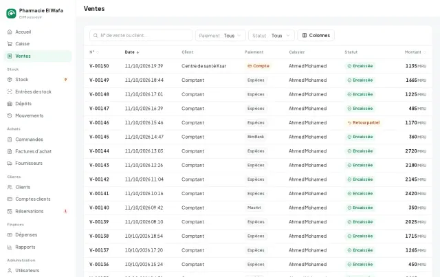This screenshot has width=440, height=277.
Task: Click the Caisse cart icon
Action: click(x=10, y=44)
